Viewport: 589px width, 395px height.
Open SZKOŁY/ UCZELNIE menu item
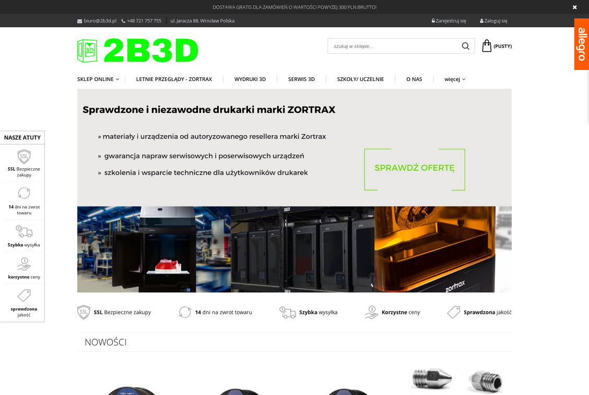(360, 79)
